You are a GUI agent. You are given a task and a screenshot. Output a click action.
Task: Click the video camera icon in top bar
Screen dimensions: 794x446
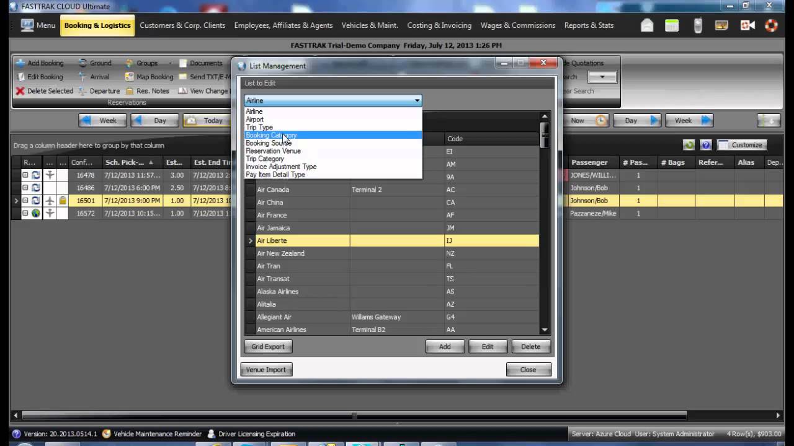747,25
